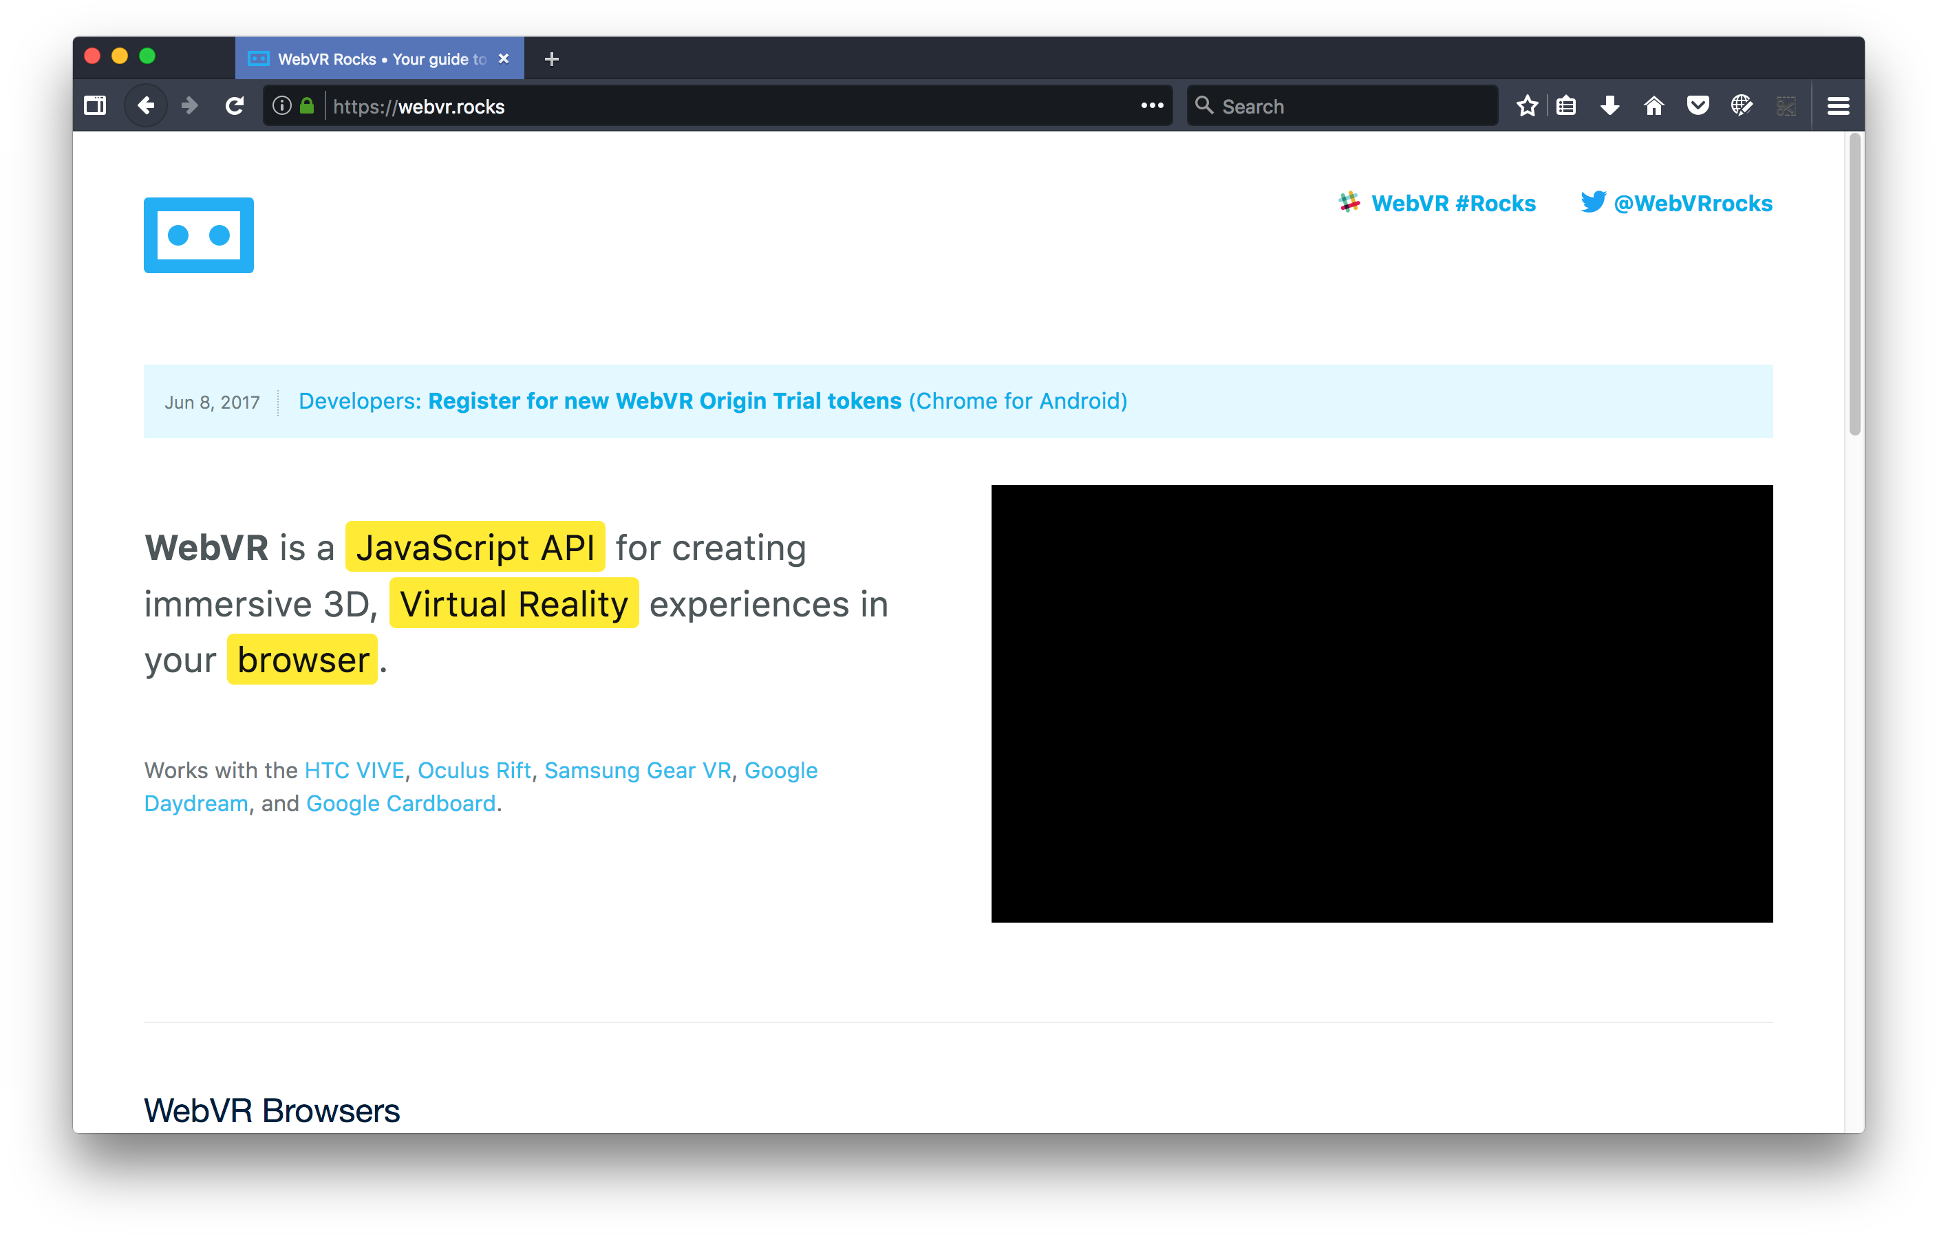This screenshot has width=1937, height=1235.
Task: Open a new tab with the plus button
Action: point(552,58)
